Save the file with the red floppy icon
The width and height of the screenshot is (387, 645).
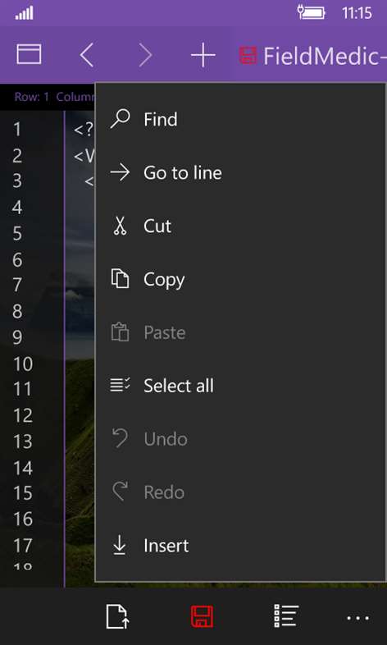pos(202,616)
